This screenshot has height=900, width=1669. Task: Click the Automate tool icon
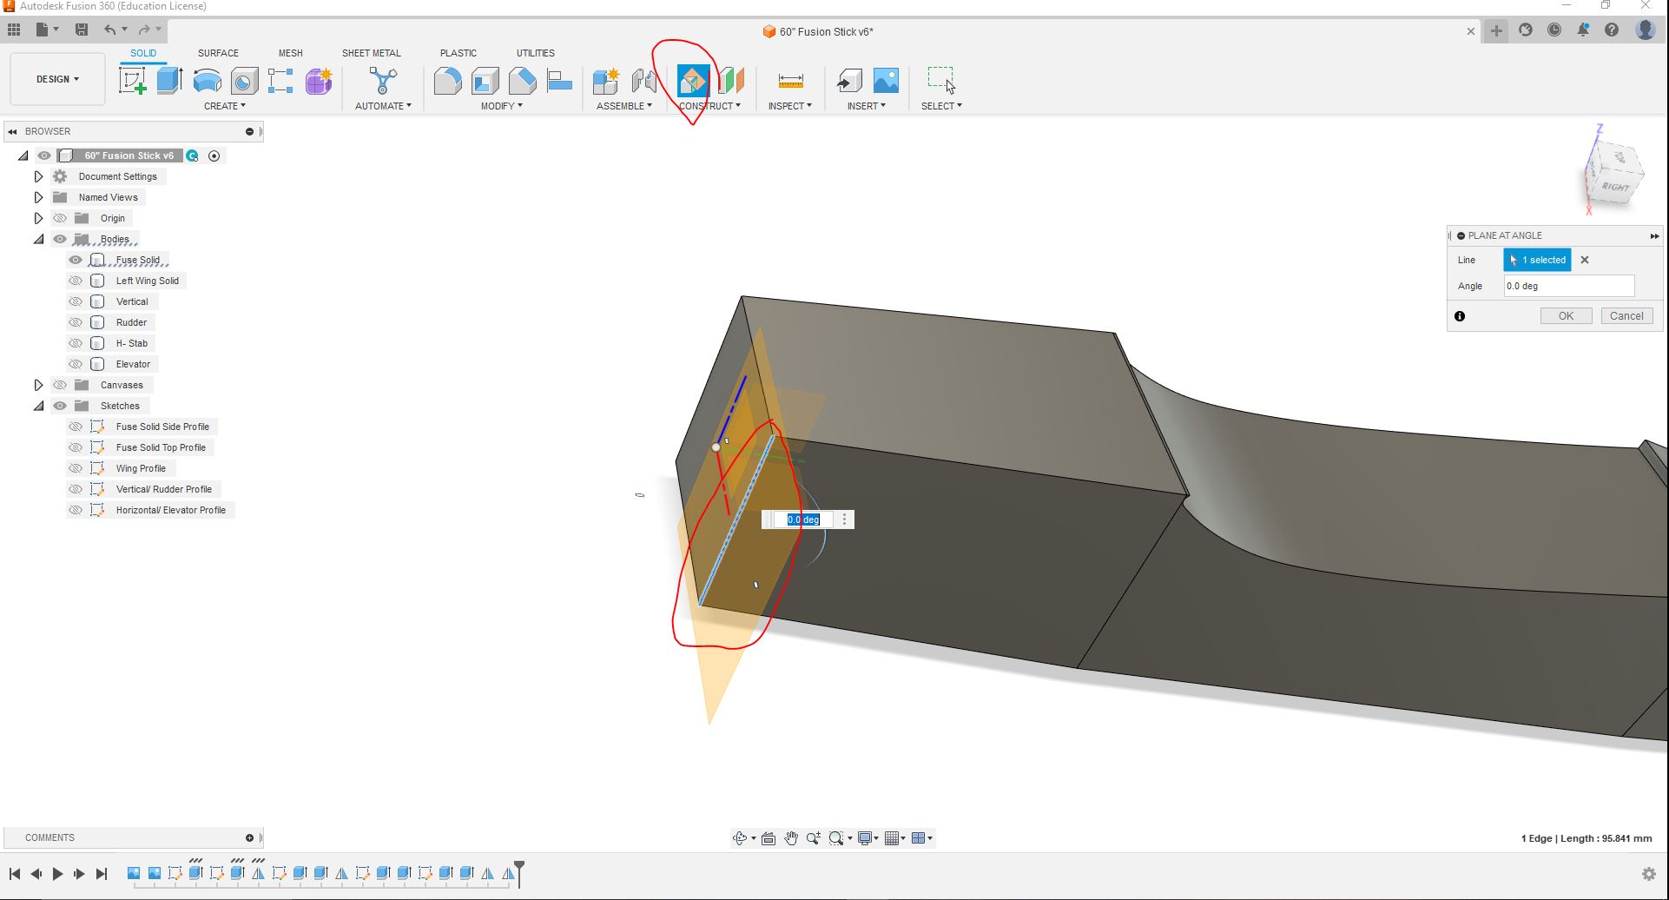(x=382, y=81)
